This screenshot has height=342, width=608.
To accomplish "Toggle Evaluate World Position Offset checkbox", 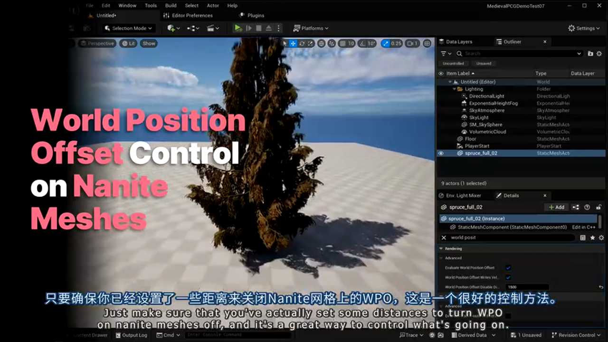I will pyautogui.click(x=508, y=268).
